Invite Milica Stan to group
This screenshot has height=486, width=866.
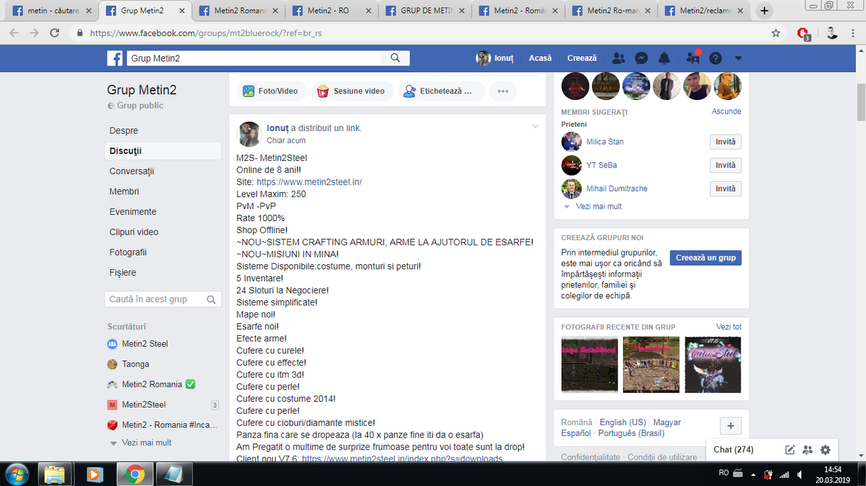pos(725,142)
